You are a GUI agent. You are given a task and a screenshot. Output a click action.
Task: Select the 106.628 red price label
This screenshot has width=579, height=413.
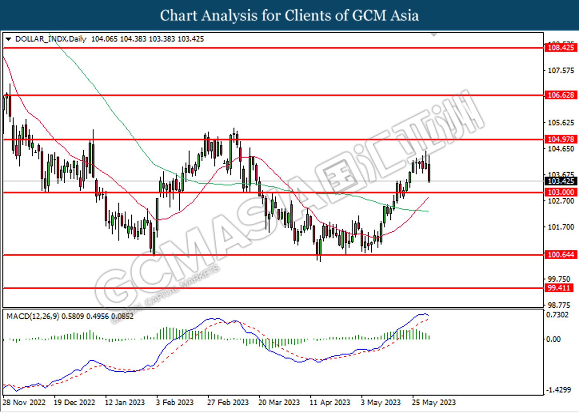click(x=561, y=95)
